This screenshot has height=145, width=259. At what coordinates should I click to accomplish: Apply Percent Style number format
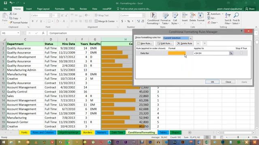(x=129, y=21)
